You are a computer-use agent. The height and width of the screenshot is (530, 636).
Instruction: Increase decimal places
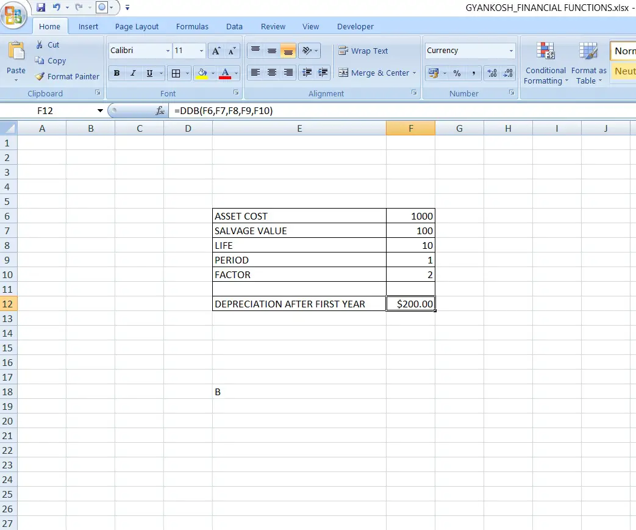pyautogui.click(x=492, y=73)
